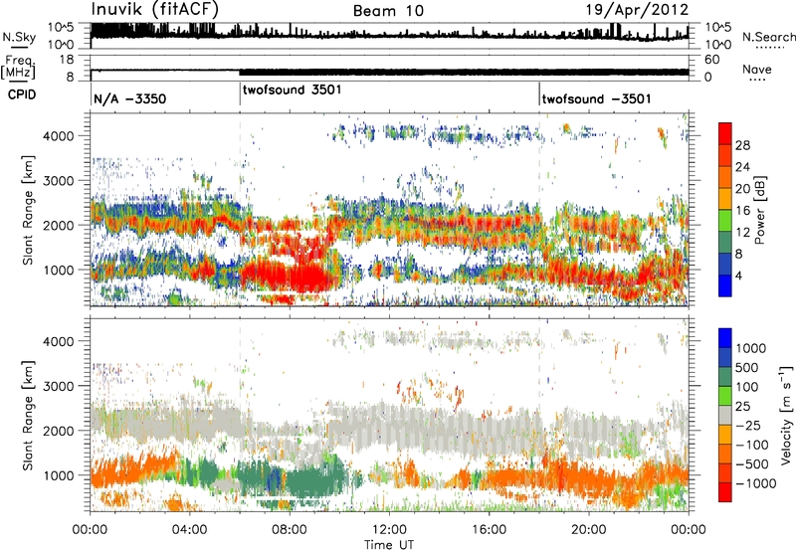The width and height of the screenshot is (796, 551).
Task: Click the "-1000" label on the velocity colorbar
Action: coord(755,483)
